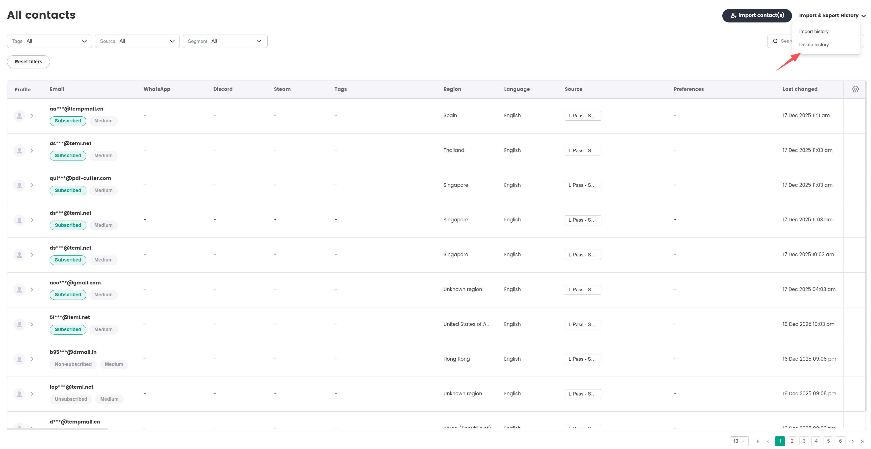This screenshot has width=871, height=449.
Task: Open the Source filter dropdown
Action: (x=137, y=41)
